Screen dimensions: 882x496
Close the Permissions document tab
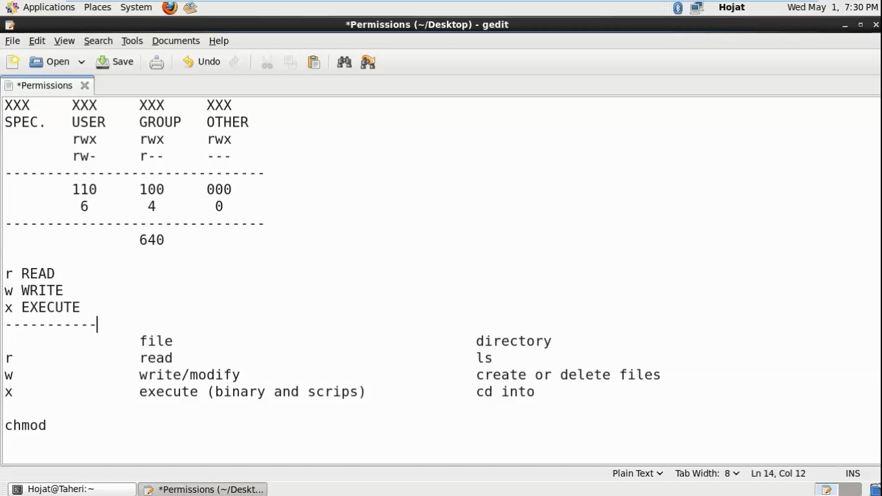point(85,85)
